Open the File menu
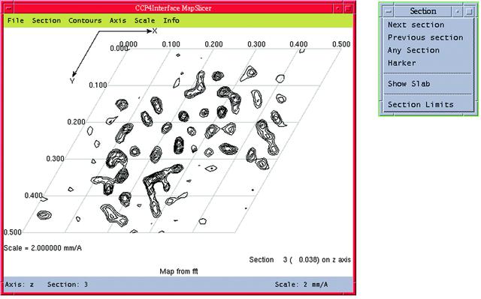Viewport: 481px width, 299px height. click(16, 20)
